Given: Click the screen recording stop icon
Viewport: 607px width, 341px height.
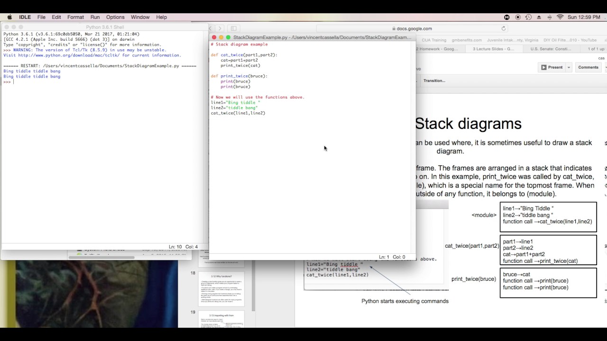Looking at the screenshot, I should [x=517, y=17].
